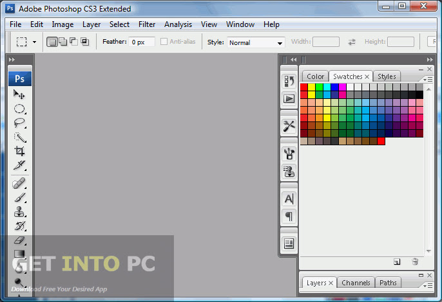Select the History Brush tool
This screenshot has height=302, width=442.
coord(19,226)
